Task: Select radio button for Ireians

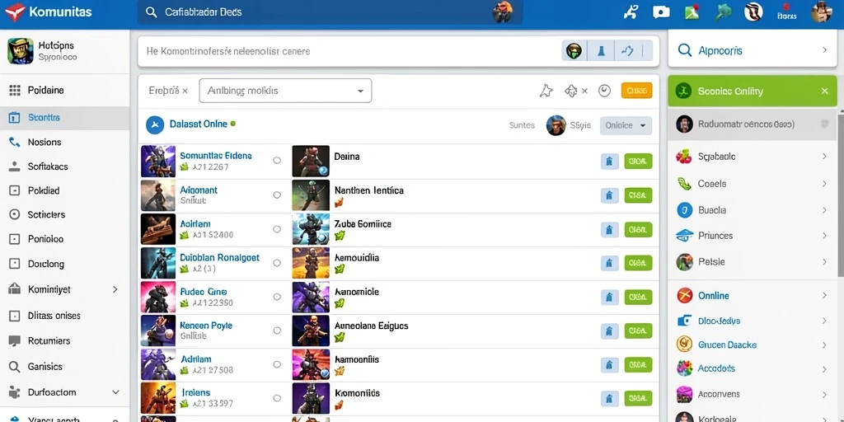Action: tap(277, 398)
